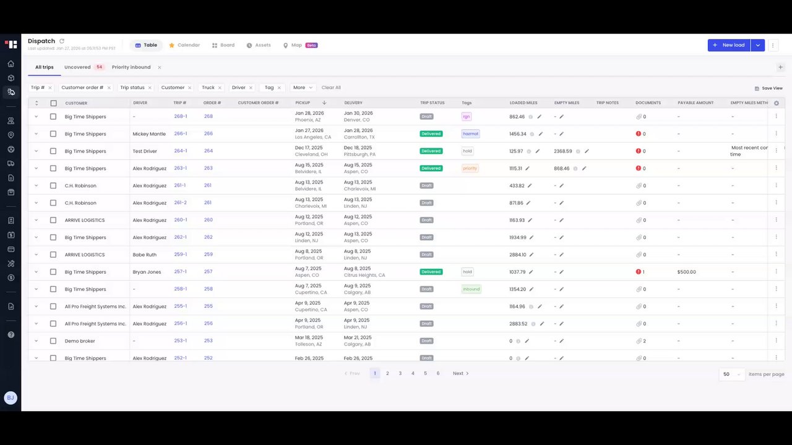Image resolution: width=792 pixels, height=445 pixels.
Task: Expand the first Big Time Shippers row chevron
Action: click(36, 117)
